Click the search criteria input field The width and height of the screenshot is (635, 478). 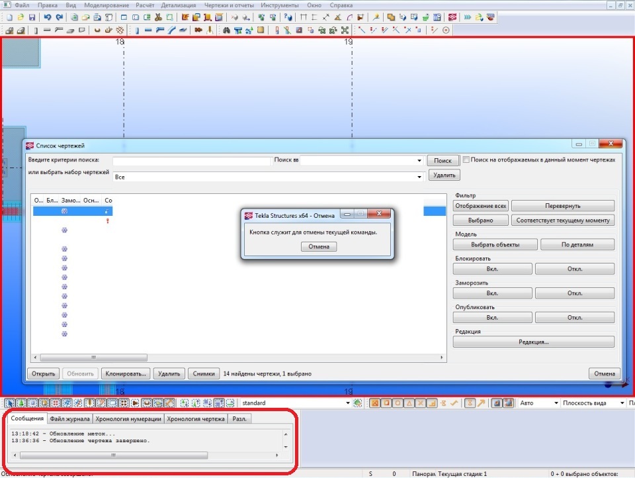pyautogui.click(x=192, y=161)
